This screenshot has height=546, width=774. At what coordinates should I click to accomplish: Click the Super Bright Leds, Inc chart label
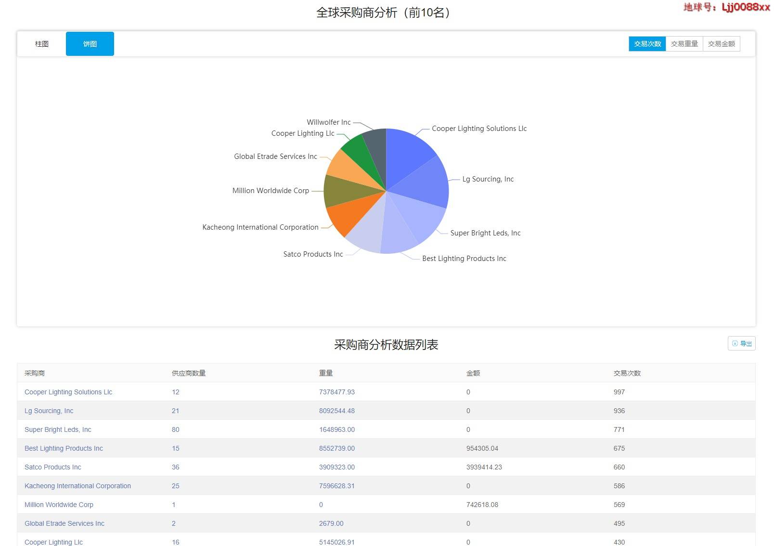[x=485, y=233]
